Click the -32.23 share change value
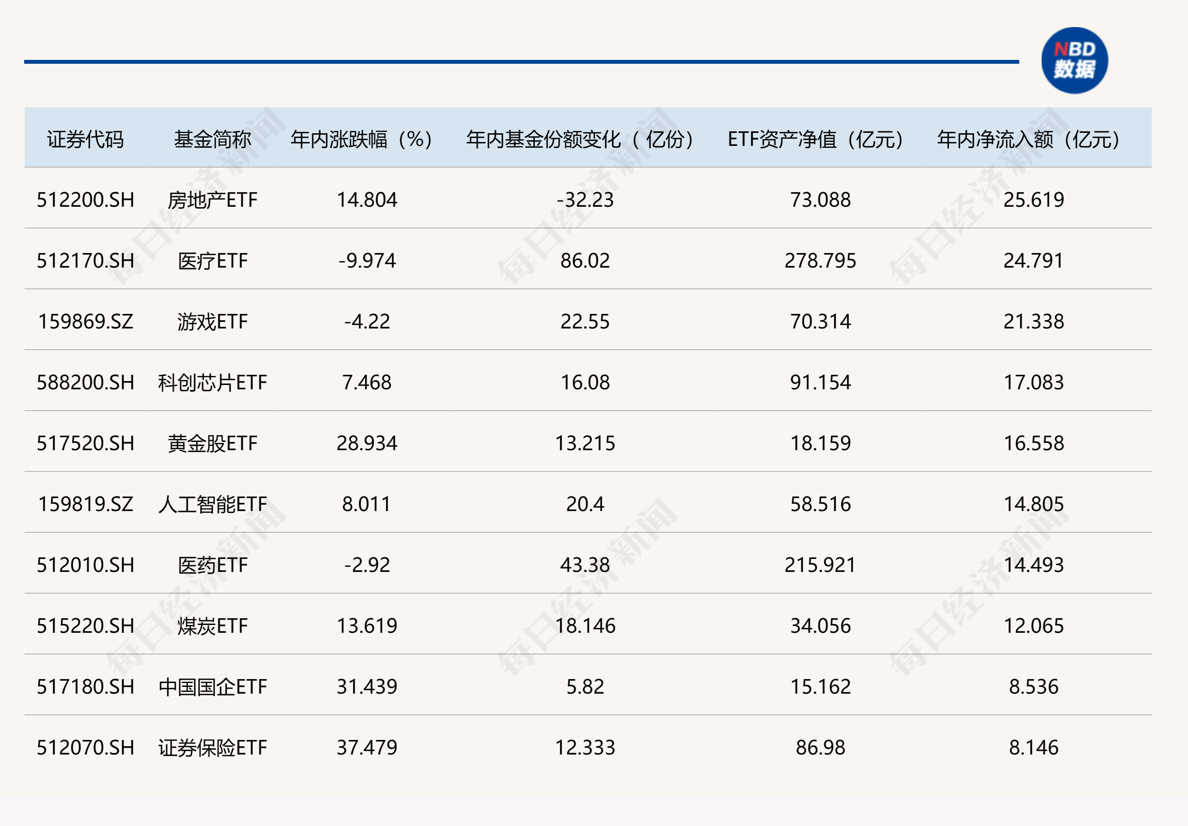The image size is (1188, 826). tap(585, 200)
